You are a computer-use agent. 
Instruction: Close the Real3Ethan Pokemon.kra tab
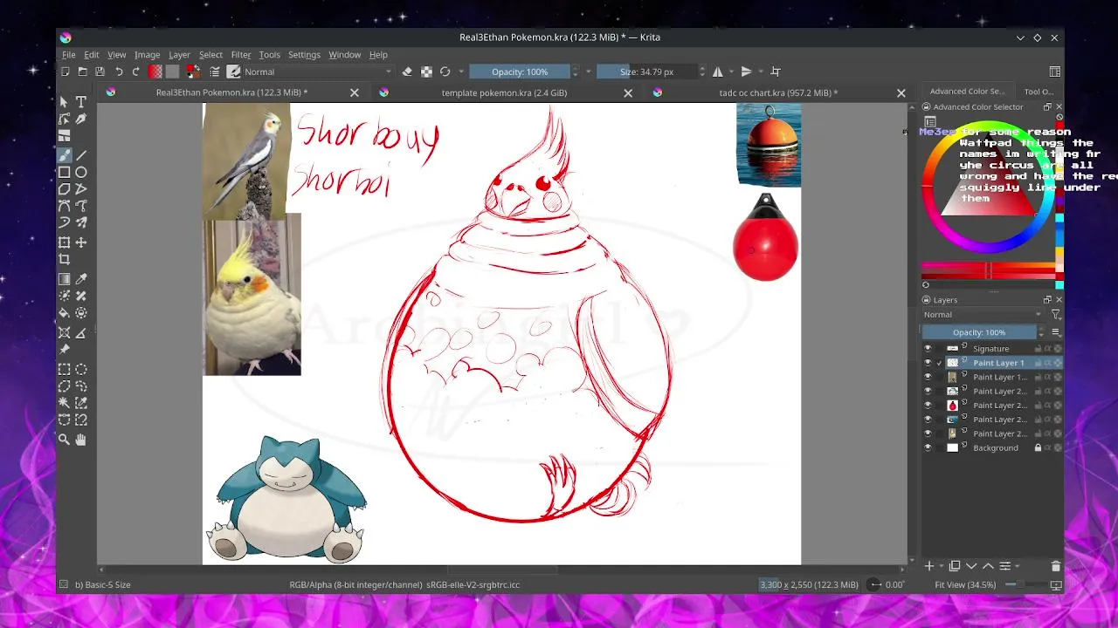click(x=354, y=92)
